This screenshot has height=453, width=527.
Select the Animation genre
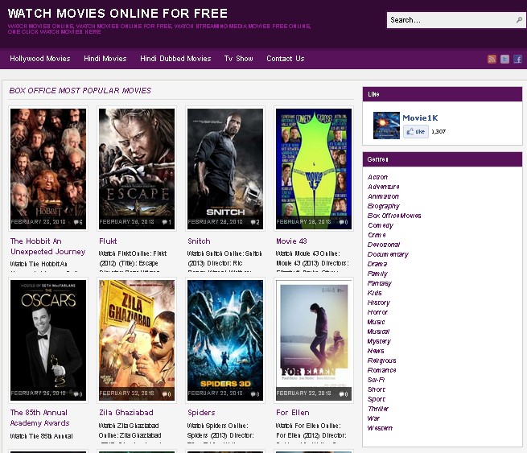383,196
